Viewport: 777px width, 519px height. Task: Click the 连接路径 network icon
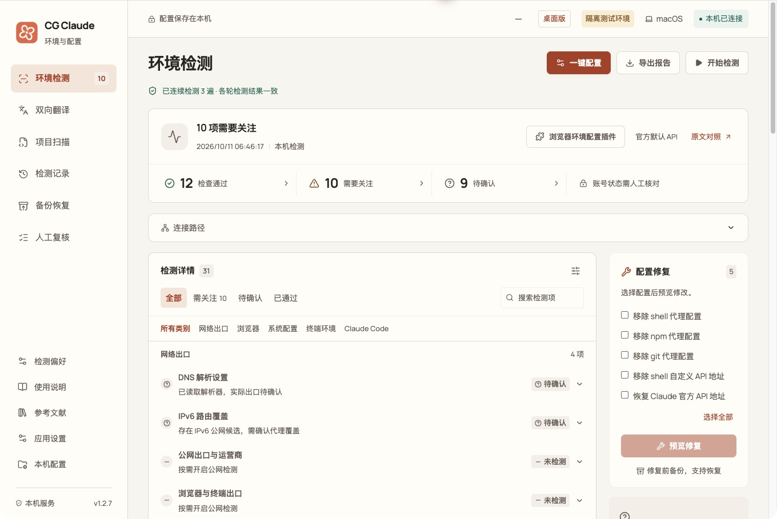pyautogui.click(x=165, y=228)
